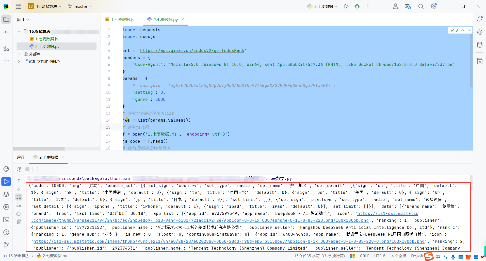Open the translation plugin icon
The image size is (486, 261).
(x=408, y=6)
